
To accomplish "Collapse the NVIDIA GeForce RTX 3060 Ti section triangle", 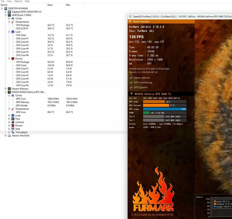I will pos(132,94).
